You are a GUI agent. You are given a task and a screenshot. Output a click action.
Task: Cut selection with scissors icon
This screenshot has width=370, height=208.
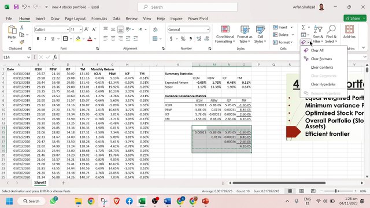22,27
